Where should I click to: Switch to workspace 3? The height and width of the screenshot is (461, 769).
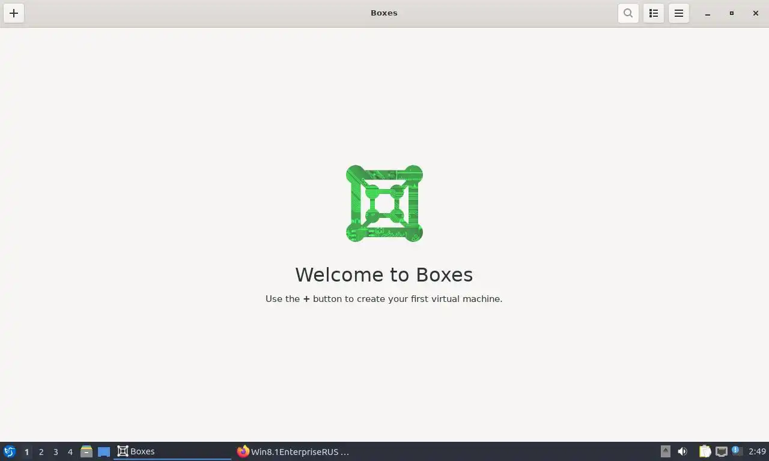56,452
